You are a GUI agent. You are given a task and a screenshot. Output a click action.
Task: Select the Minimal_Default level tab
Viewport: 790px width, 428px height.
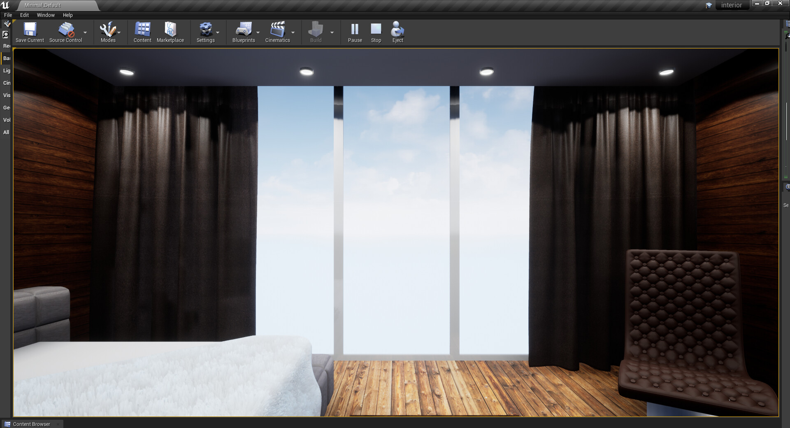point(42,5)
